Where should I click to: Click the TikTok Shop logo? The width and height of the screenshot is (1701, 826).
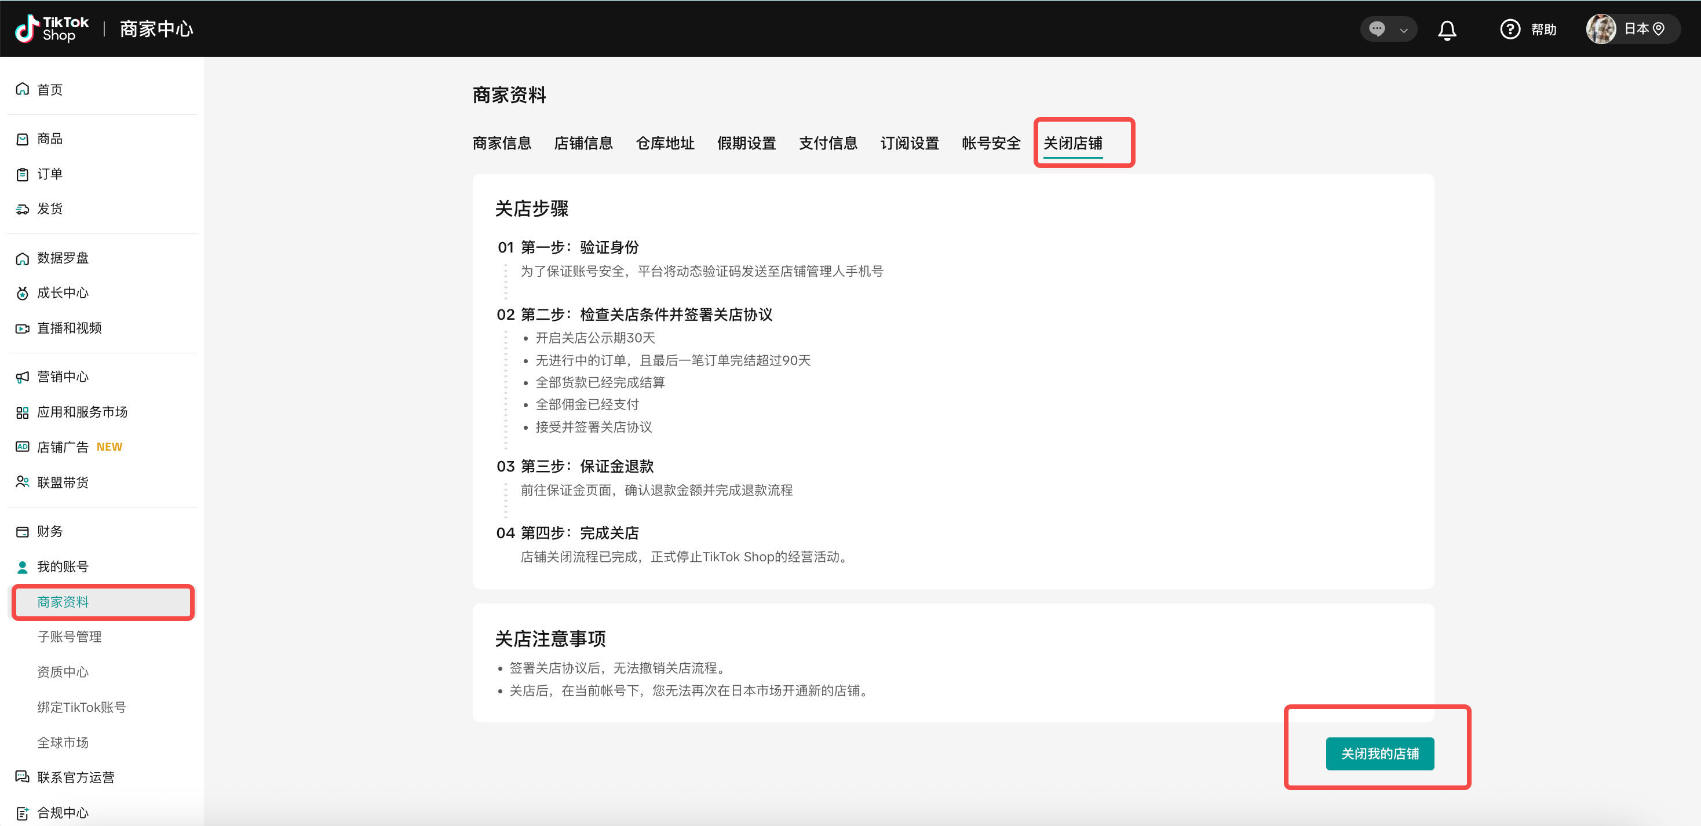[52, 28]
